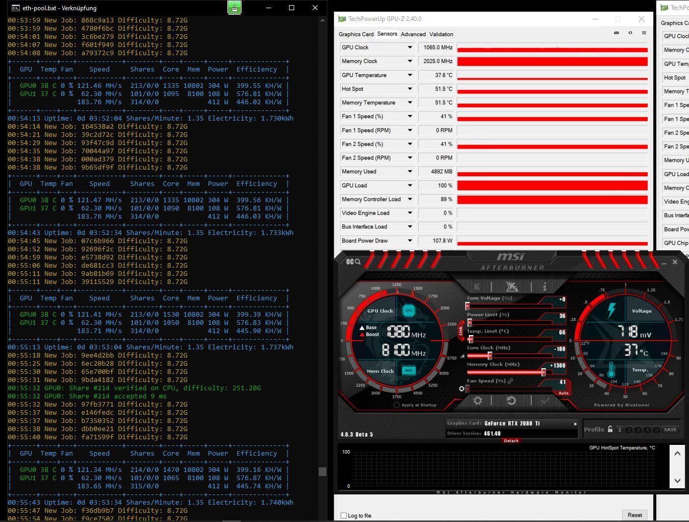Open the Hot Spot sensor dropdown
Viewport: 689px width, 522px height.
point(410,89)
